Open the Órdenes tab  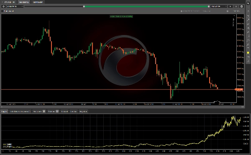point(53,111)
